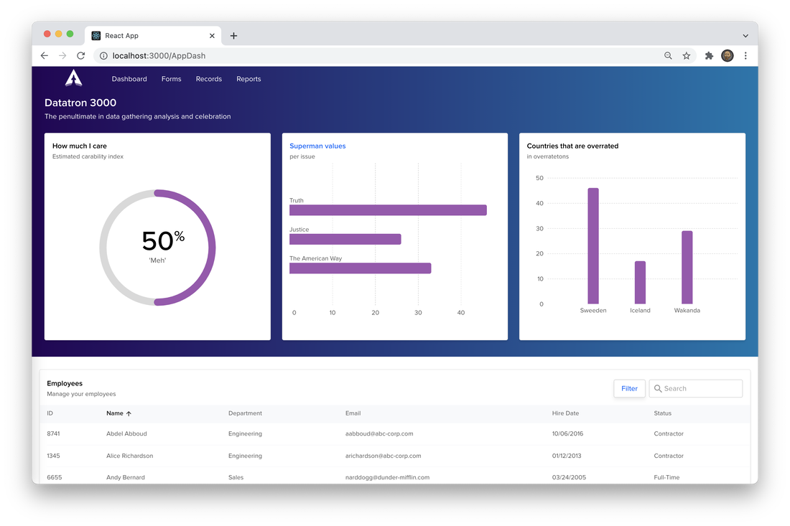This screenshot has width=790, height=526.
Task: Expand the tab search chevron
Action: [745, 36]
